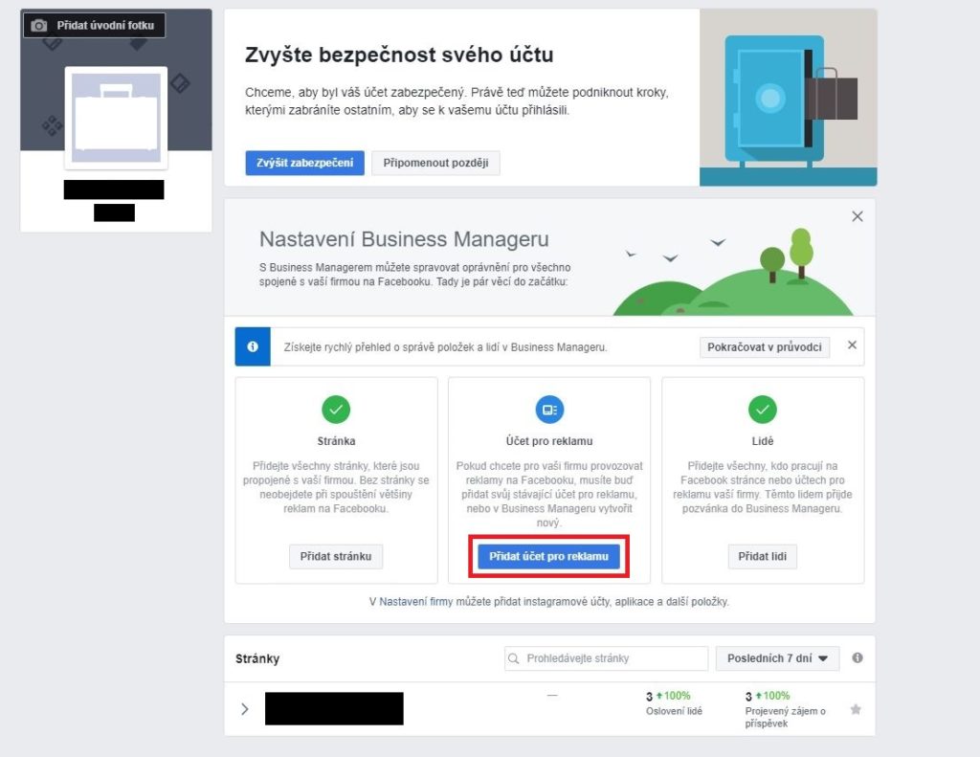
Task: Click the 'Prohledávejte stránky' search field
Action: (606, 658)
